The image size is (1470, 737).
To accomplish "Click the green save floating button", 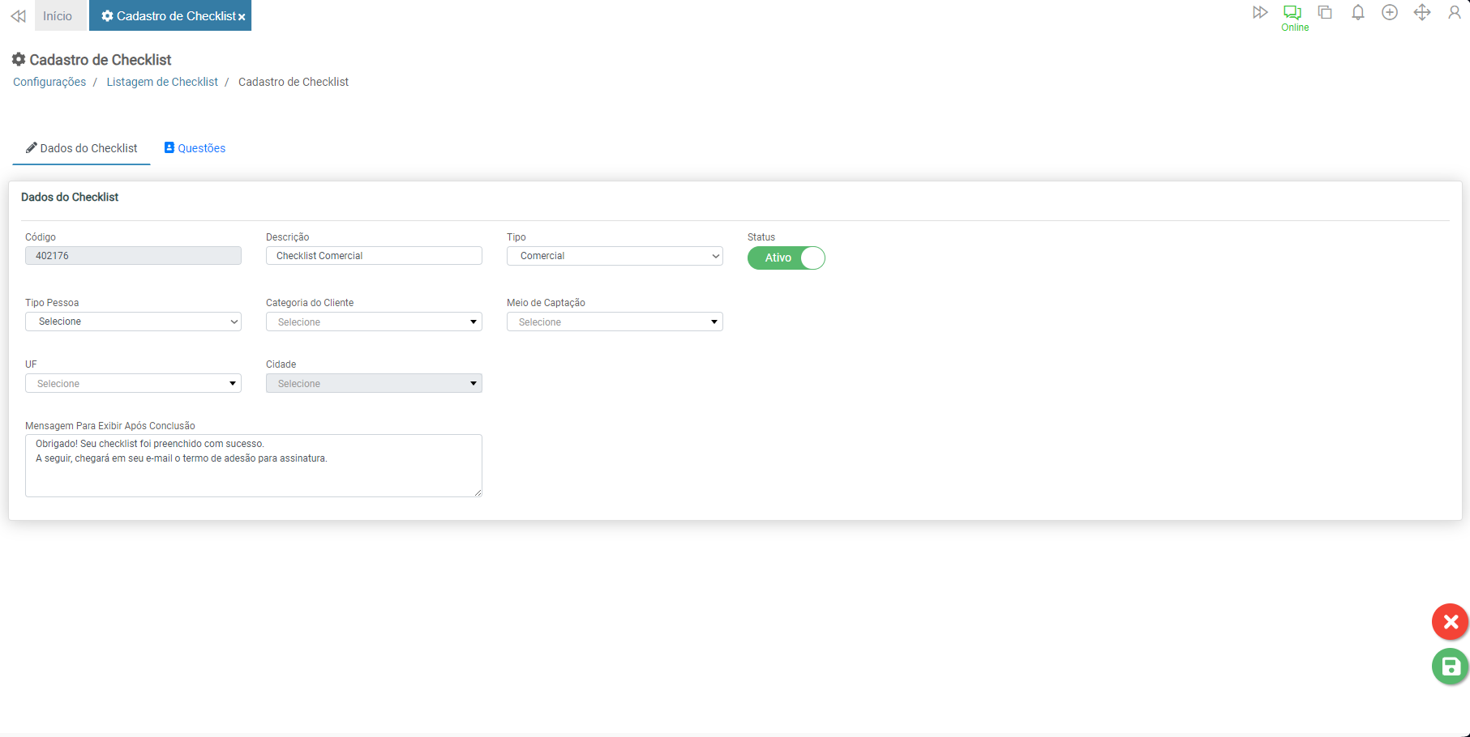I will pyautogui.click(x=1450, y=667).
